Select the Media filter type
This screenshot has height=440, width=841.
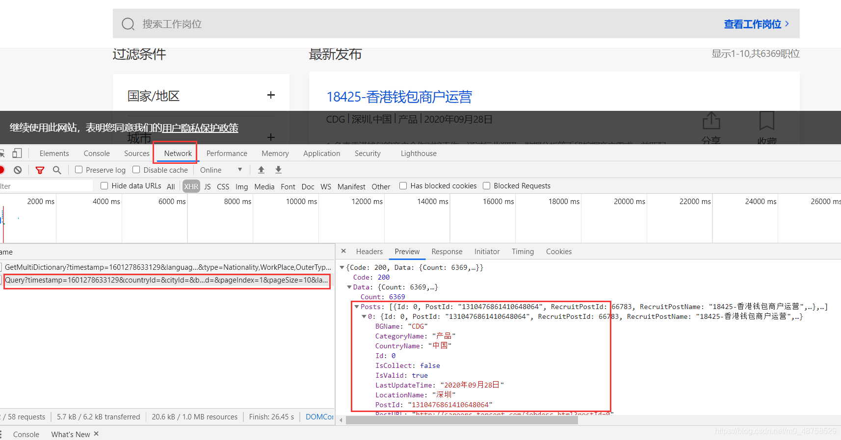(x=264, y=186)
